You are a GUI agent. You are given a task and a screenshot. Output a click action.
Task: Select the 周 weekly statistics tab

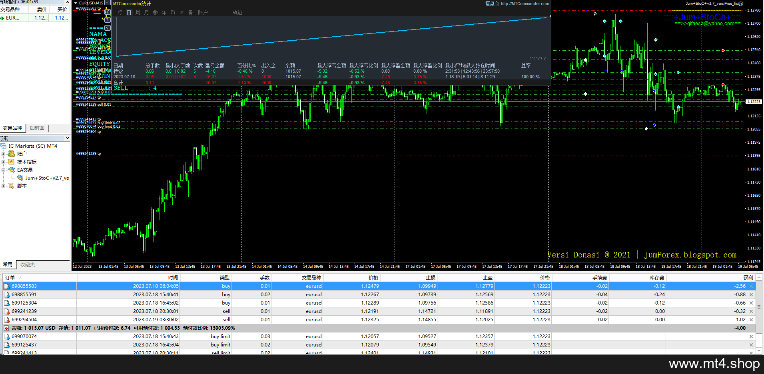coord(138,12)
